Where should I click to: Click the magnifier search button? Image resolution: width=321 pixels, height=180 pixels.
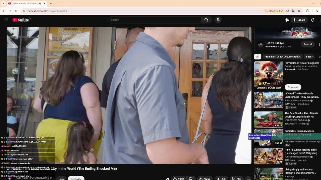[206, 20]
